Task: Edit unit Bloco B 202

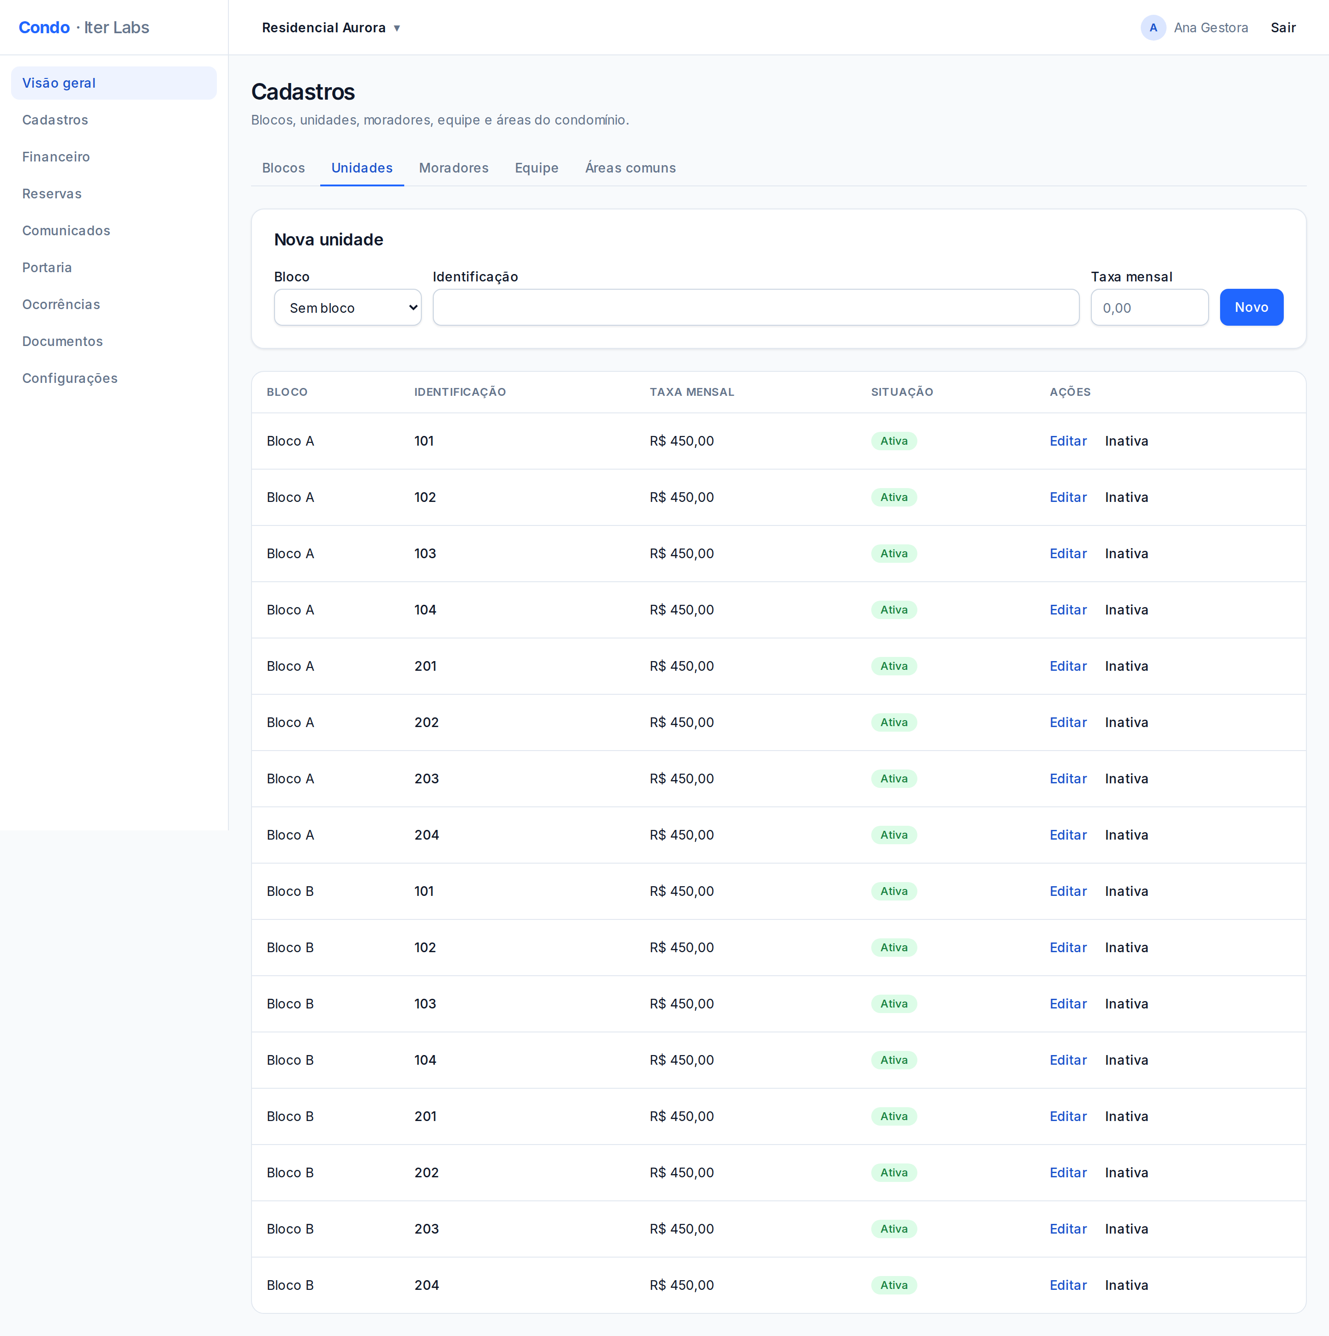Action: (x=1067, y=1173)
